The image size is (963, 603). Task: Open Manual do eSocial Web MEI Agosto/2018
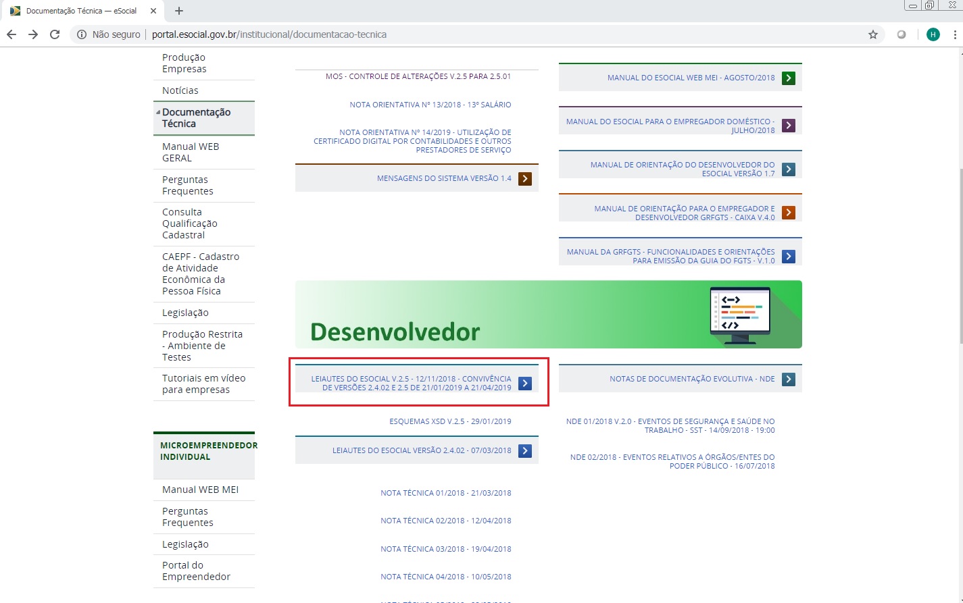[x=691, y=78]
